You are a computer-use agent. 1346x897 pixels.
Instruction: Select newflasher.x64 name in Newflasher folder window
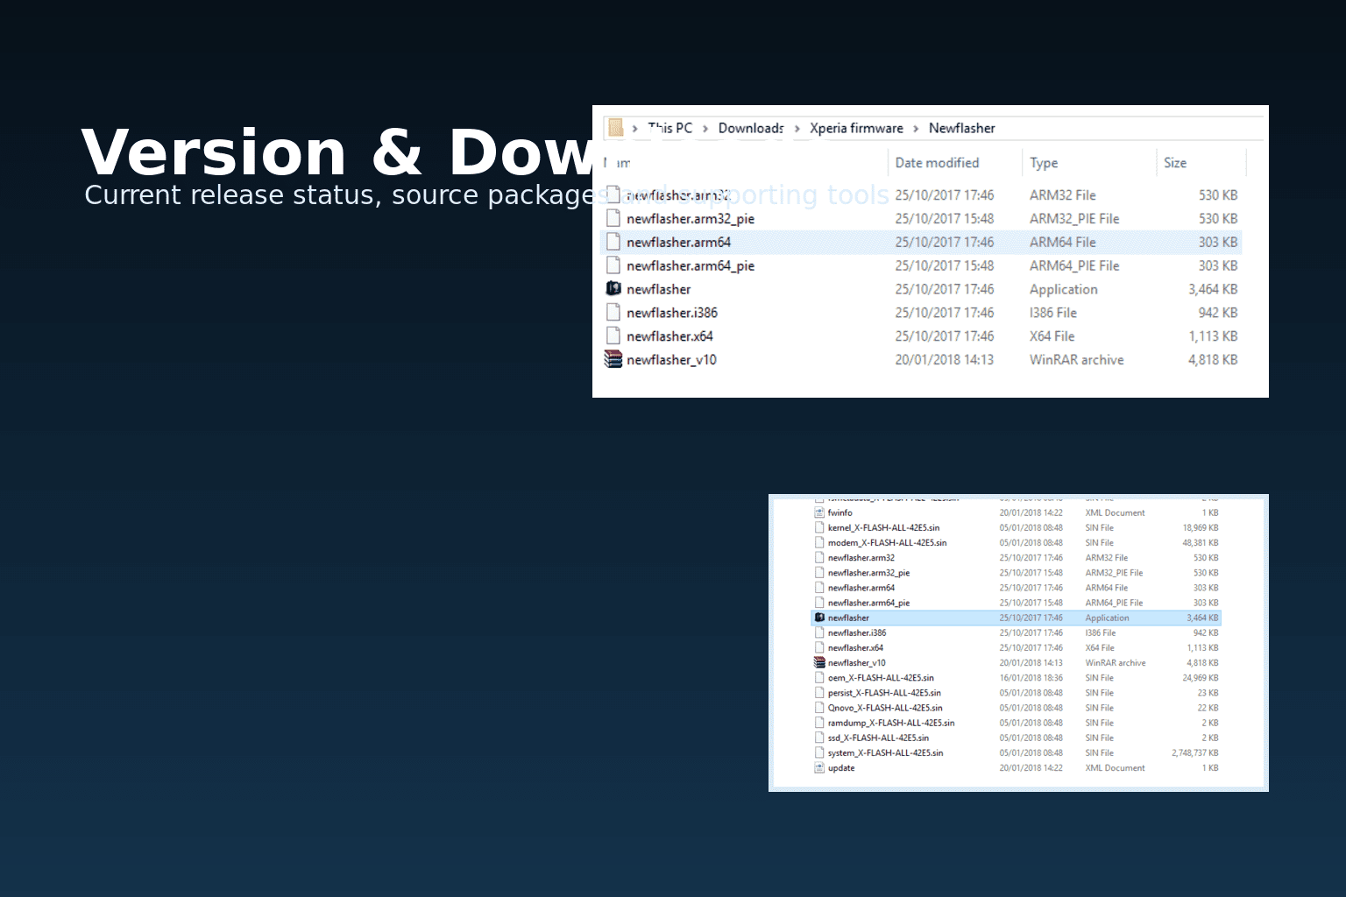[669, 336]
